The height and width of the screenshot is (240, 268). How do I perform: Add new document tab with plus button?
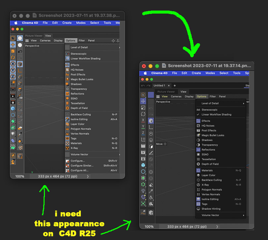coord(175,86)
